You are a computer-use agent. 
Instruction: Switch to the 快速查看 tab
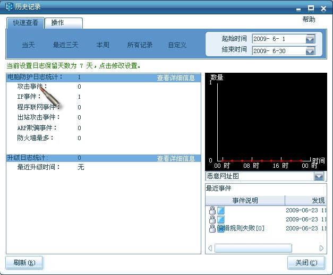point(25,23)
